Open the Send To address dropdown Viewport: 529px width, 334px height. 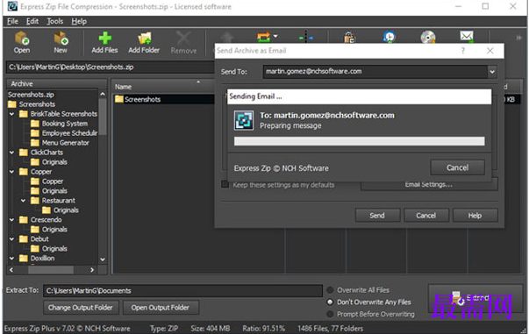[492, 72]
